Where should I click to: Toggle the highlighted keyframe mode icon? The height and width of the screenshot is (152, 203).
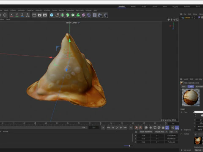167,128
